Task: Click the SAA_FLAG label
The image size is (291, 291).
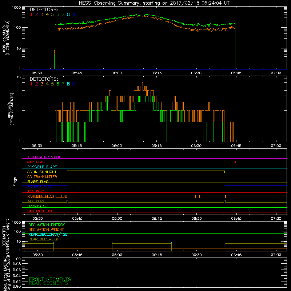Action: coord(36,191)
